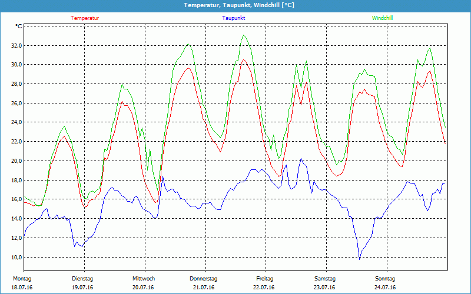Click the 24,0 y-axis value

(x=16, y=122)
